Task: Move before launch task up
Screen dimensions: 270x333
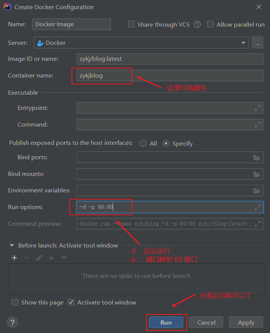Action: 51,258
